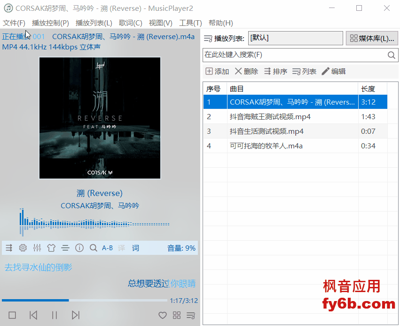Screen dimensions: 400x326
Task: Click the 媒体库(L)... button
Action: point(372,38)
